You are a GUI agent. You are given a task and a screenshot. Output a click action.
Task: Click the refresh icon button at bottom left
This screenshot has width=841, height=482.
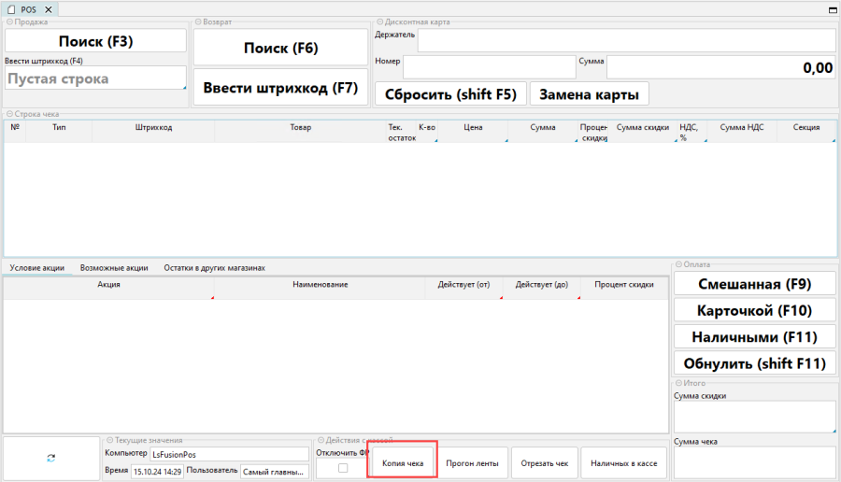tap(50, 458)
